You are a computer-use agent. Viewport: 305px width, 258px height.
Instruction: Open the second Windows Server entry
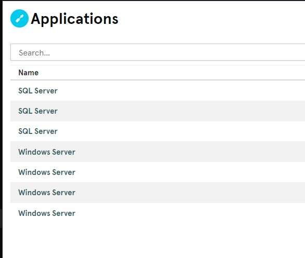point(47,172)
